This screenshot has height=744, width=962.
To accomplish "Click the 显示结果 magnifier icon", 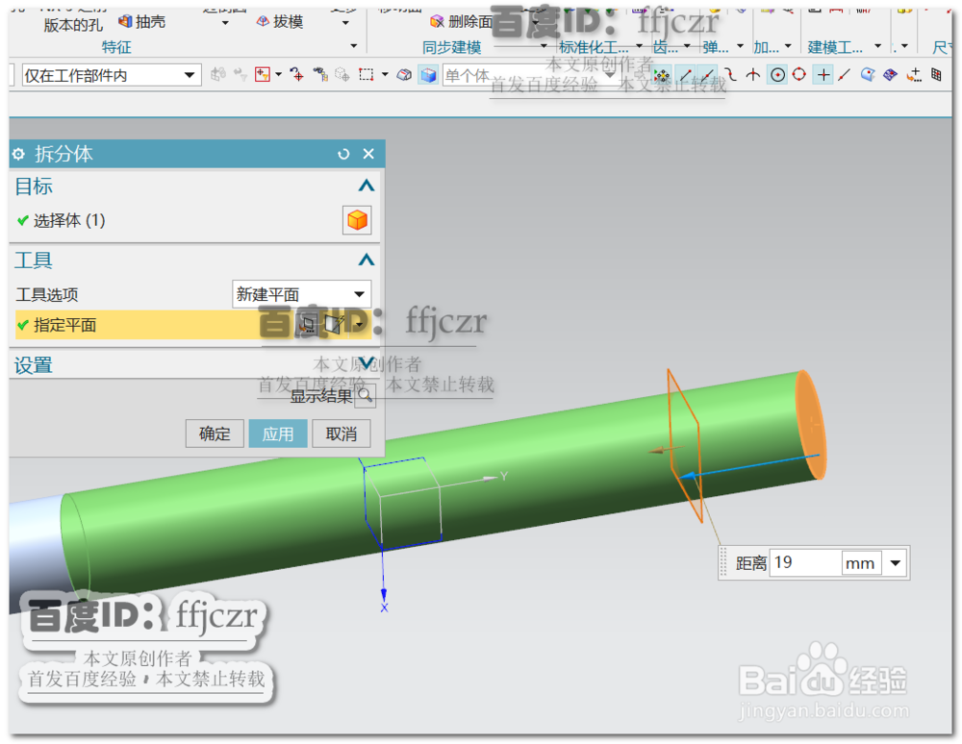I will (x=365, y=396).
